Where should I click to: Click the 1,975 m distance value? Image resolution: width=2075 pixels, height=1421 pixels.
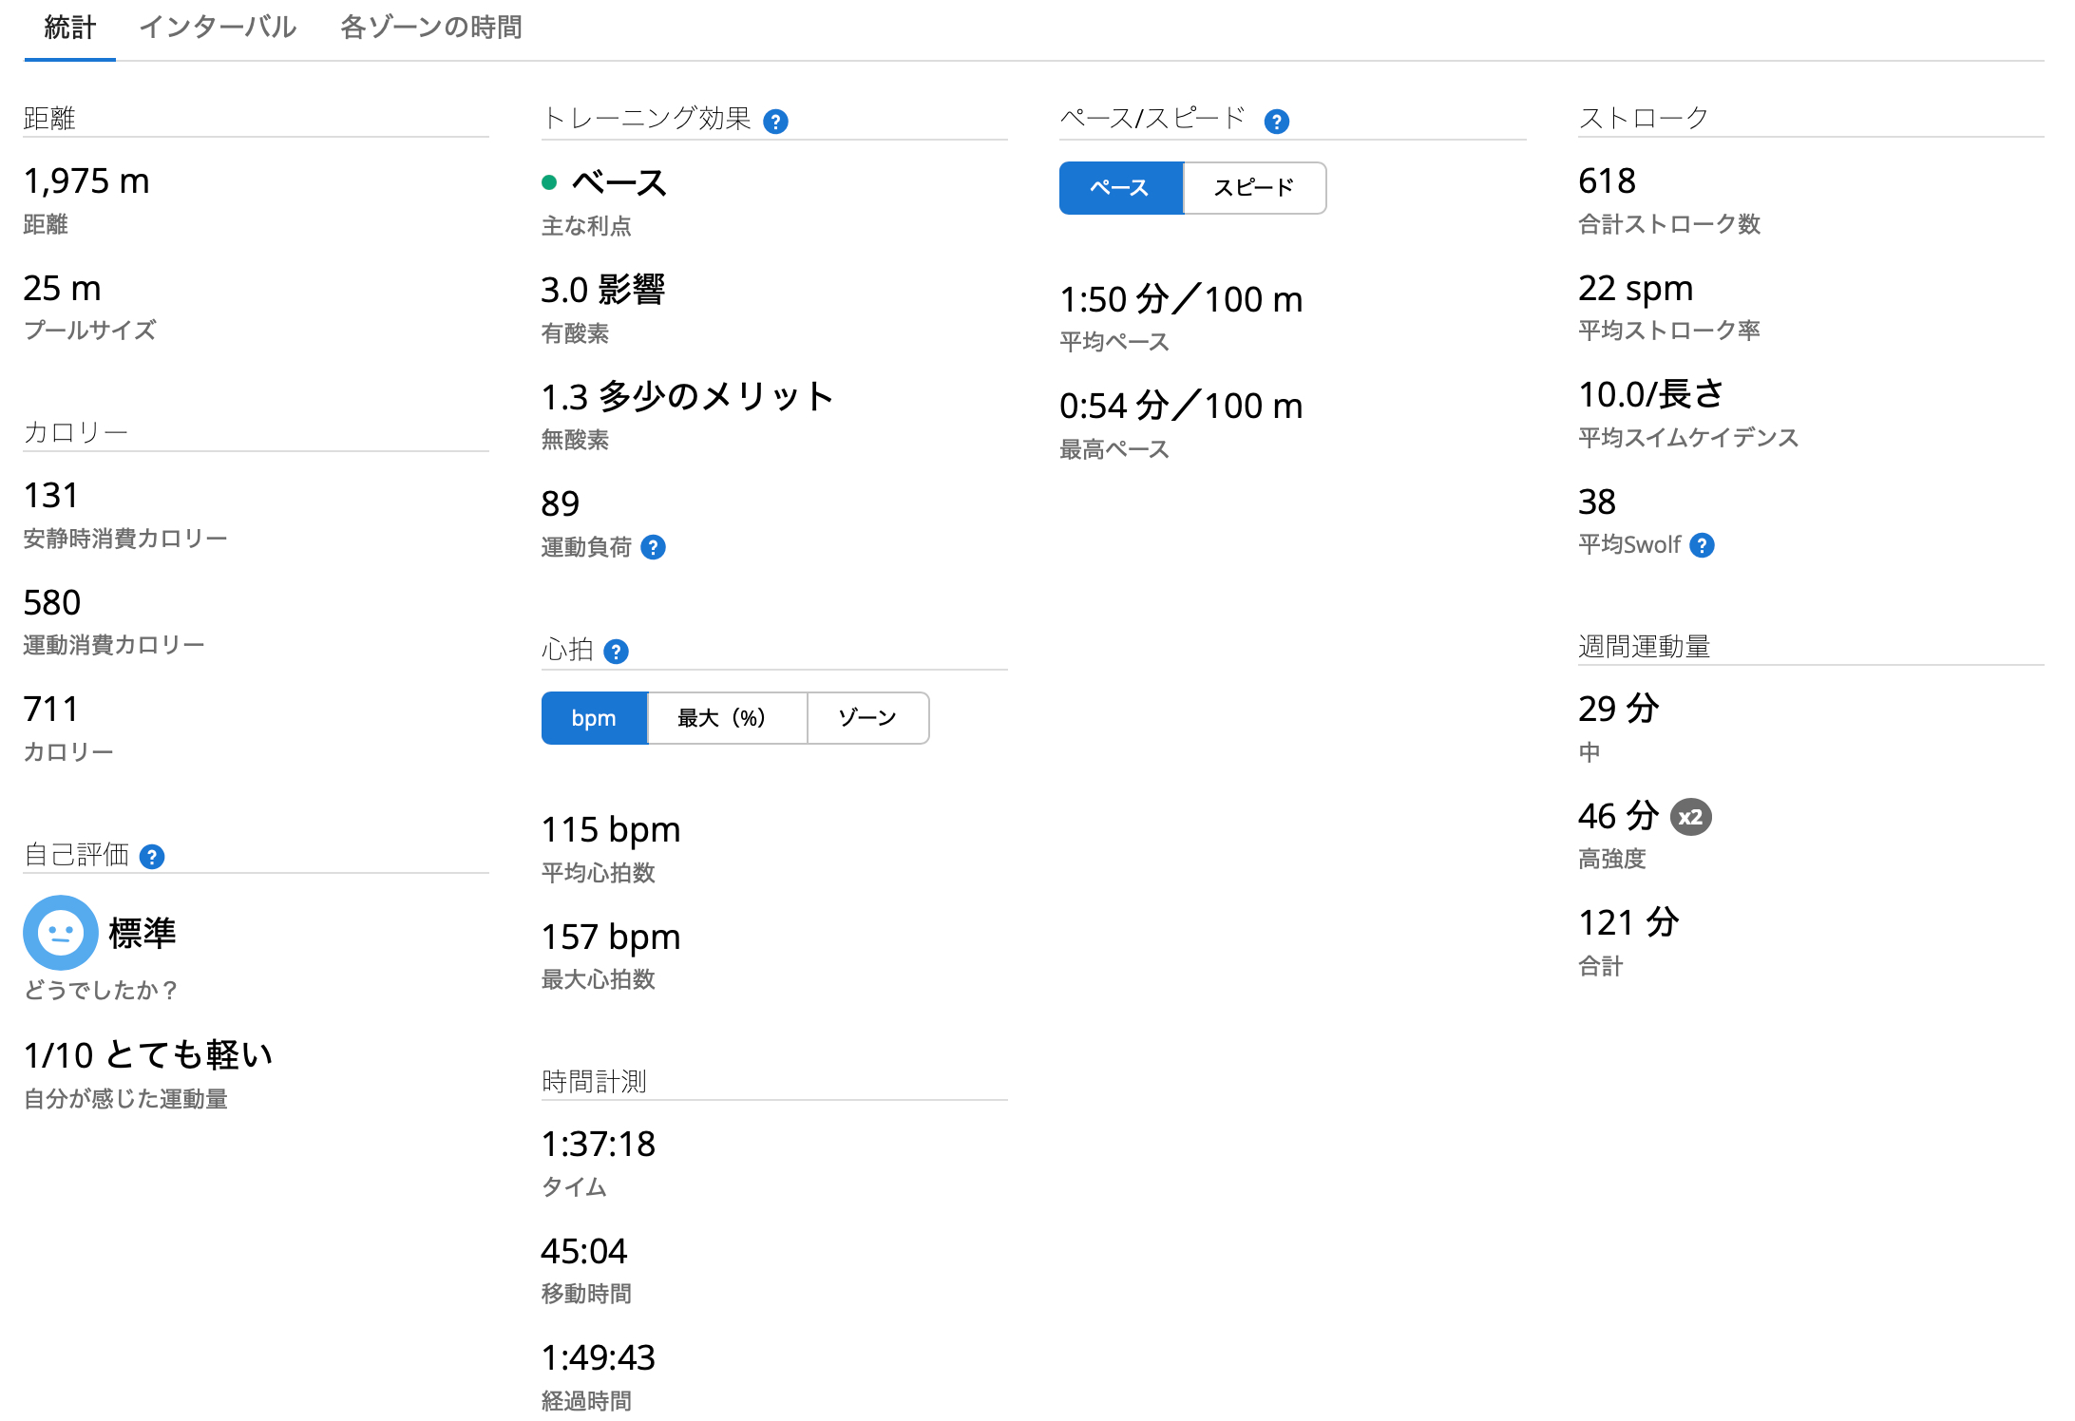[x=86, y=181]
